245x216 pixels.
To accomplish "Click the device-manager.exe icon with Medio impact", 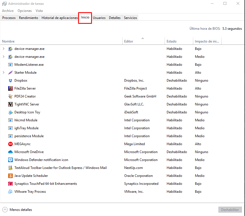I will (x=10, y=57).
